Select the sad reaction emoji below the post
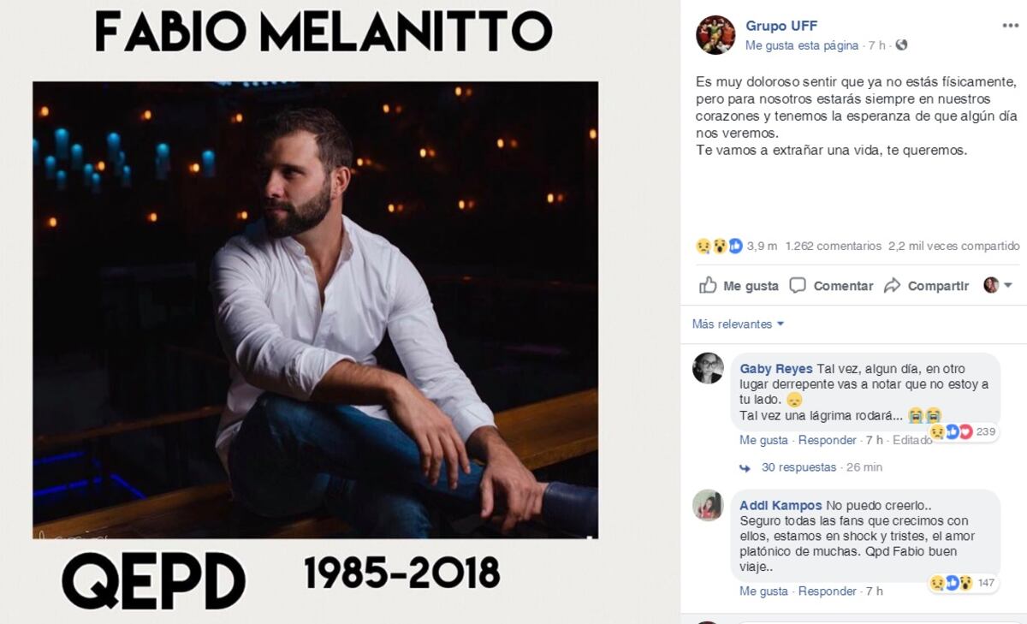The width and height of the screenshot is (1027, 624). (x=702, y=244)
